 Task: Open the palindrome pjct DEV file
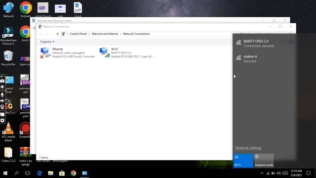coord(25,84)
